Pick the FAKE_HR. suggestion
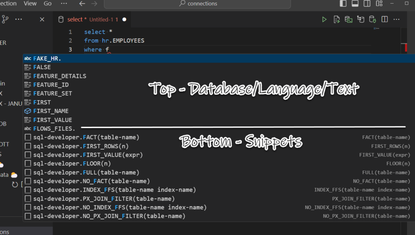This screenshot has width=415, height=235. (219, 58)
